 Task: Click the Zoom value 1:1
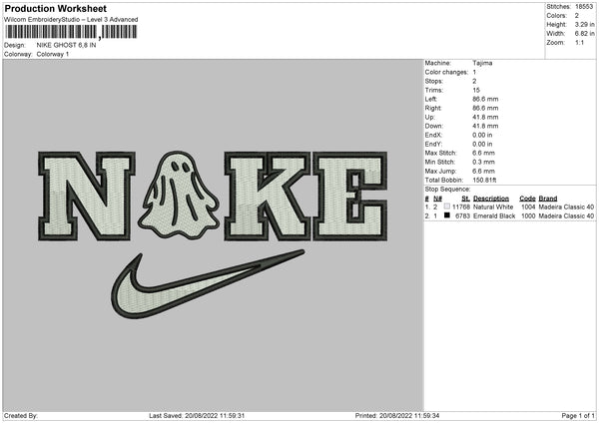click(579, 43)
